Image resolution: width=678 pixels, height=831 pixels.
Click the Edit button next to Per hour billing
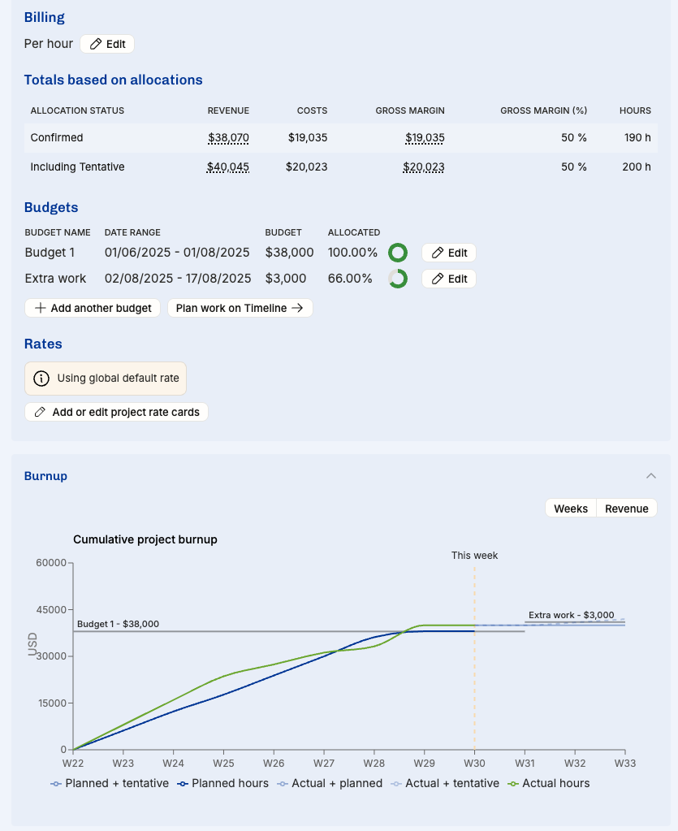click(107, 44)
